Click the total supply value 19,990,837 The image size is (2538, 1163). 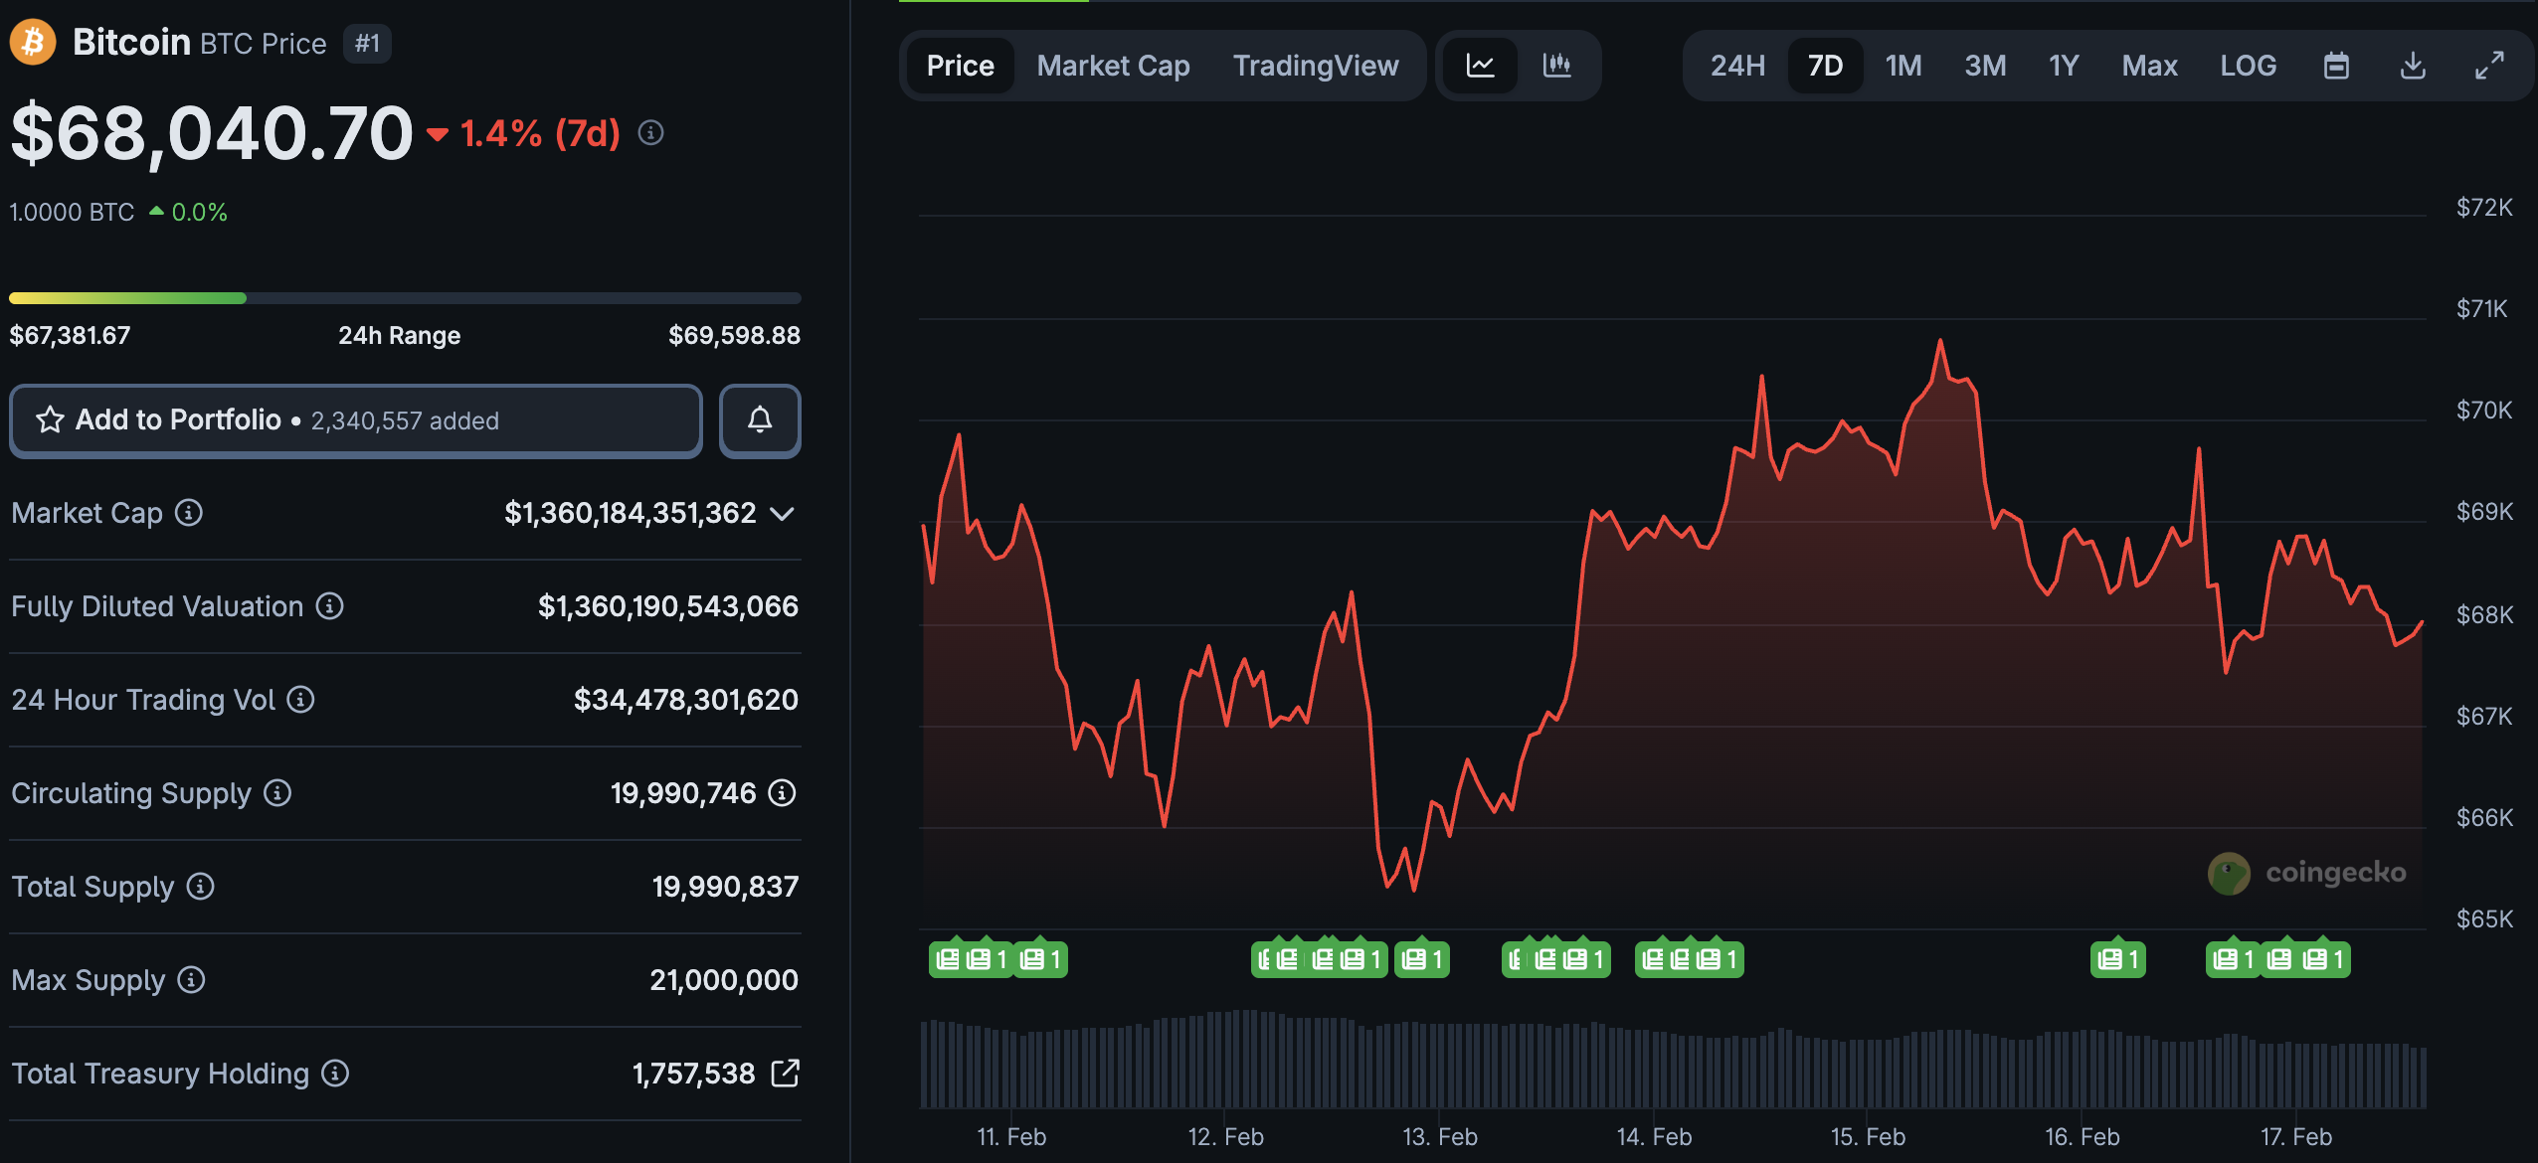coord(725,887)
